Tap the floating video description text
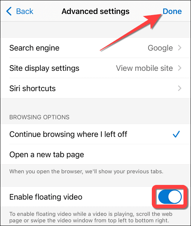The image size is (191, 226). [x=91, y=217]
